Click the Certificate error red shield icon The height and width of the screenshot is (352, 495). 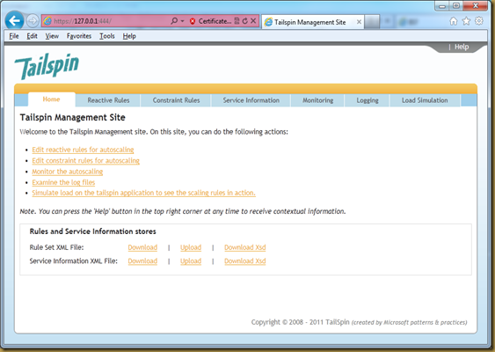[x=193, y=21]
